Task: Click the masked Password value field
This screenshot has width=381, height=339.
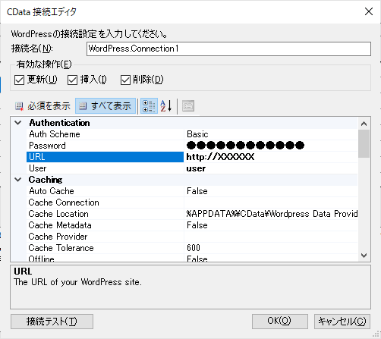Action: (271, 146)
